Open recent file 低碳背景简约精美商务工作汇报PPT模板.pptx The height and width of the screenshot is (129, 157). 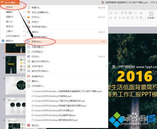click(67, 91)
